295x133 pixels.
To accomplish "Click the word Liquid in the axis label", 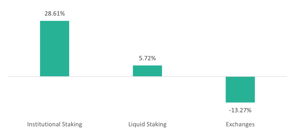I will point(135,124).
